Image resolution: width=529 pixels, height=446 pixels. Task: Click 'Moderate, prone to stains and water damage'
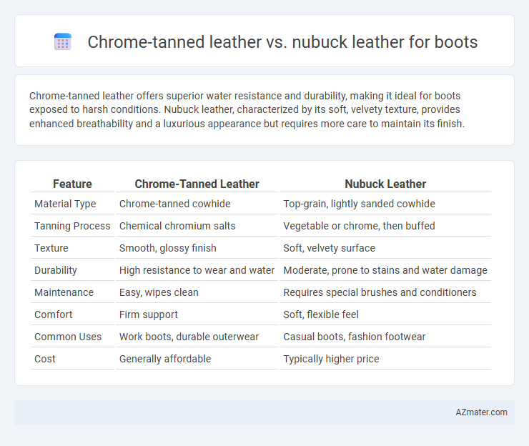pos(385,270)
